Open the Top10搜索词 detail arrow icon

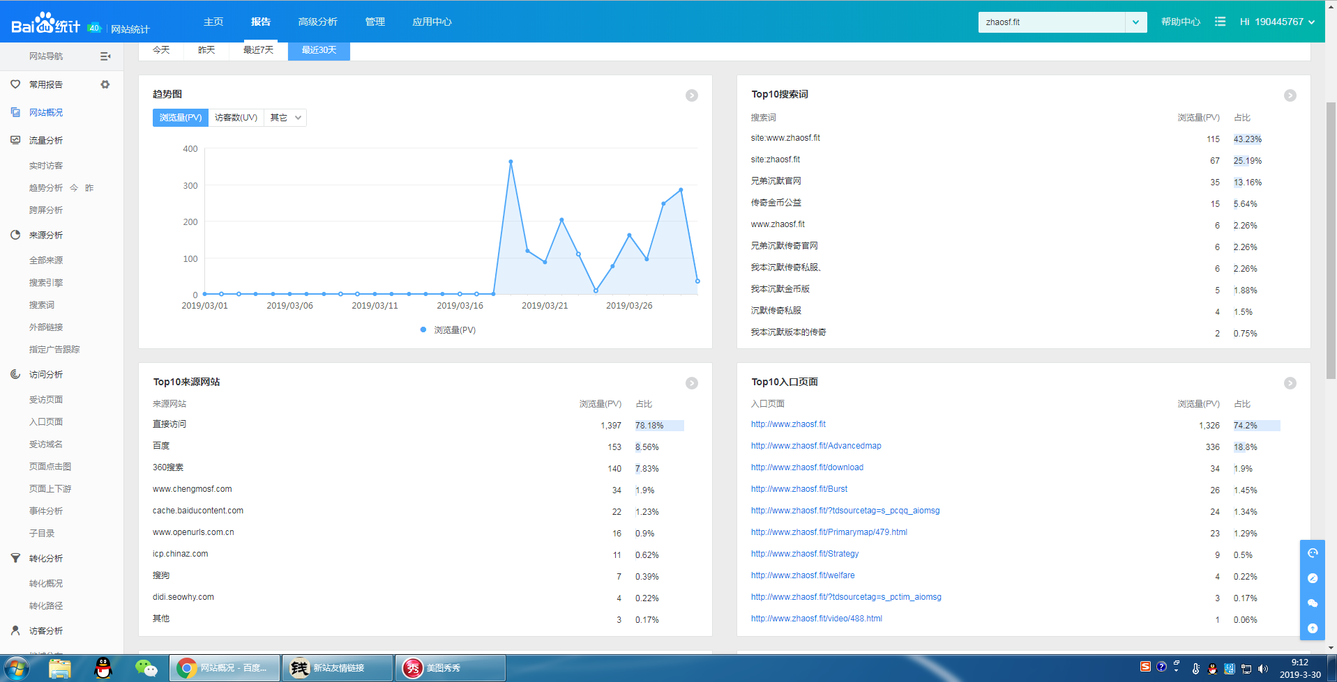click(1290, 95)
